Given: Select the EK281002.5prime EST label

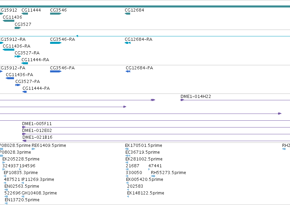Looking at the screenshot, I should coord(144,159).
